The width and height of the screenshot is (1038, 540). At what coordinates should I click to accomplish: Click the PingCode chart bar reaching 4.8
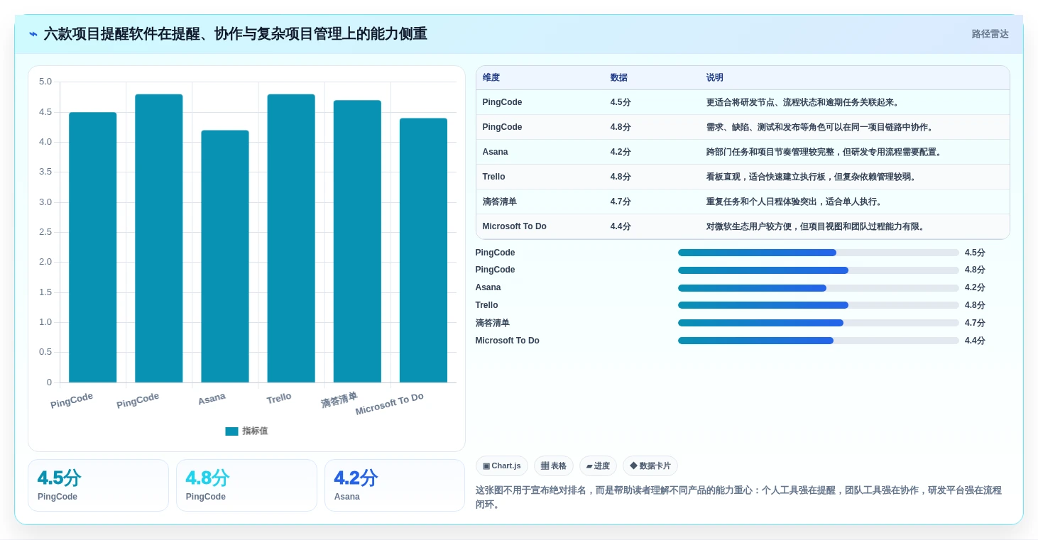click(159, 238)
